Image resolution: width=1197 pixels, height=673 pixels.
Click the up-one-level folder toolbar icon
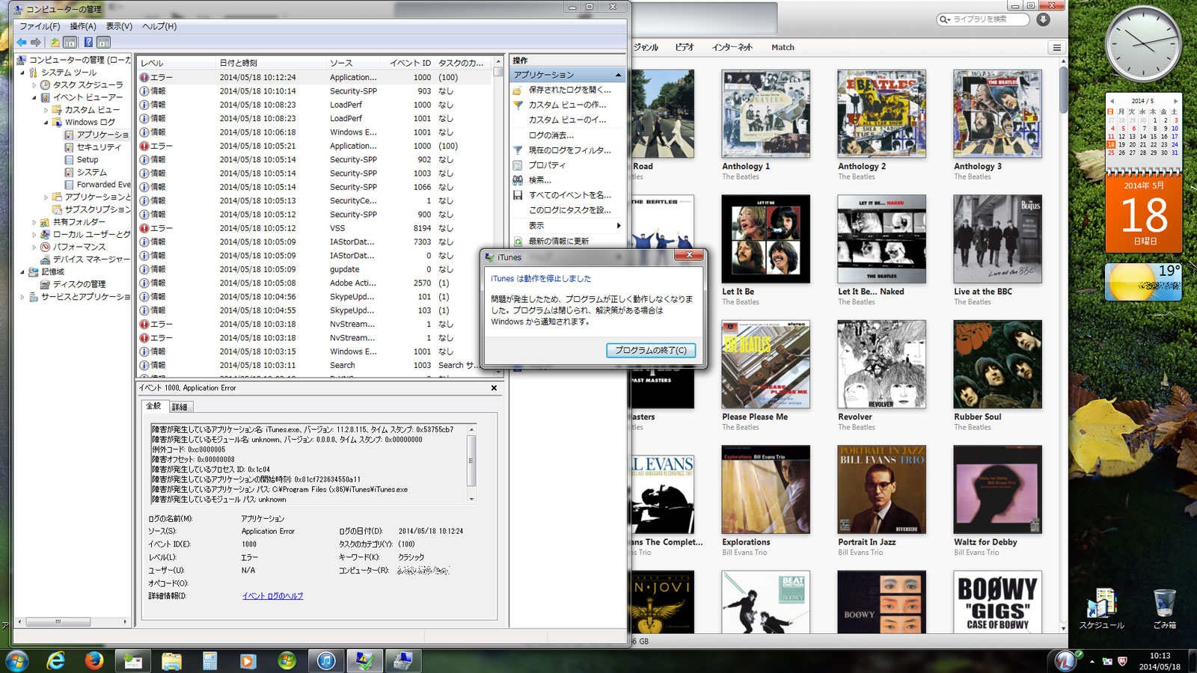pos(55,43)
